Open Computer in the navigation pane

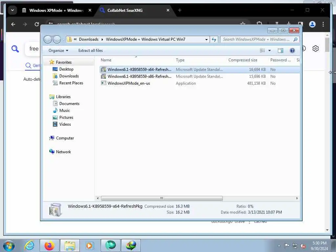65,138
